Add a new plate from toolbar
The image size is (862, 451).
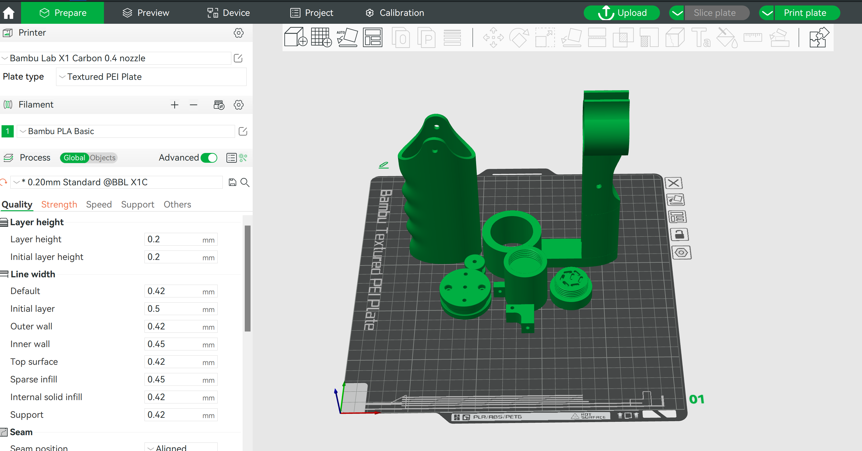click(x=321, y=37)
